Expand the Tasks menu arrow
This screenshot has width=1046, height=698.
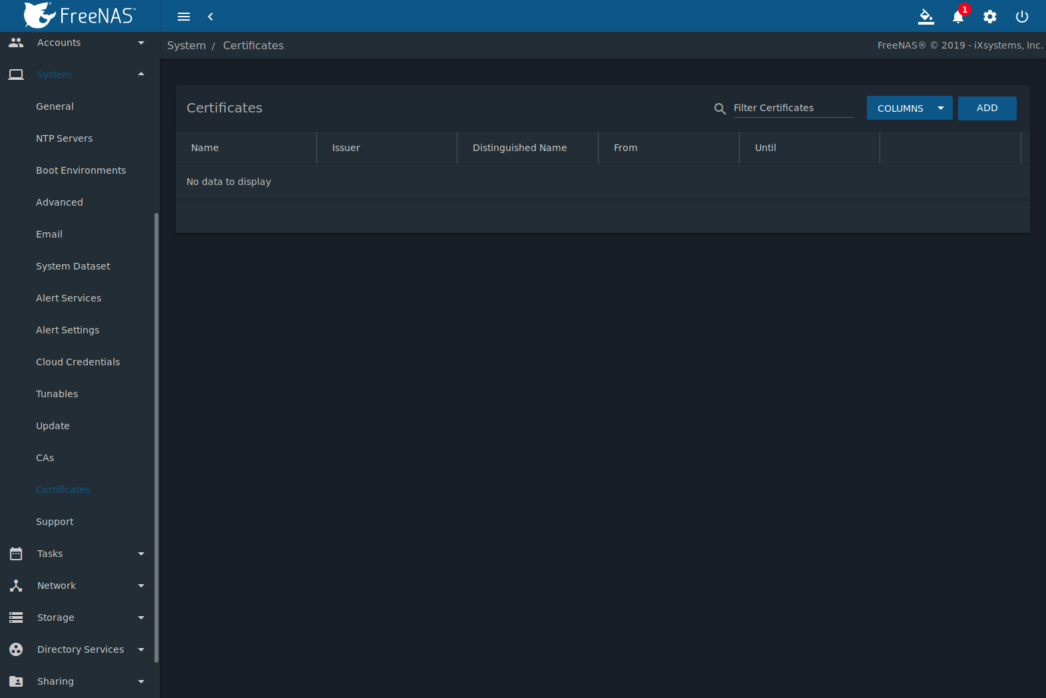141,554
